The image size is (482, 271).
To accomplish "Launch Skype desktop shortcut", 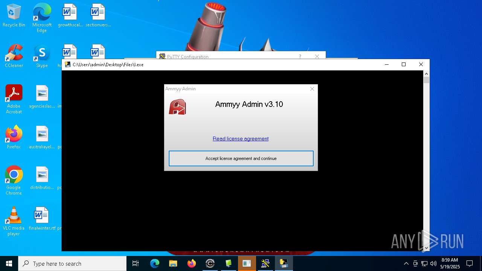I will [42, 56].
